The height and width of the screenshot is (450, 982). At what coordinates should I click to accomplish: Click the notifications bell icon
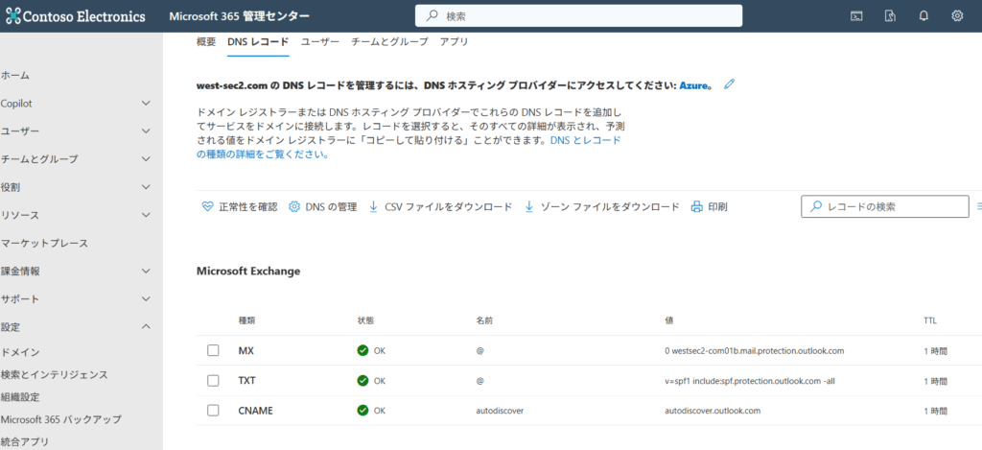tap(924, 16)
